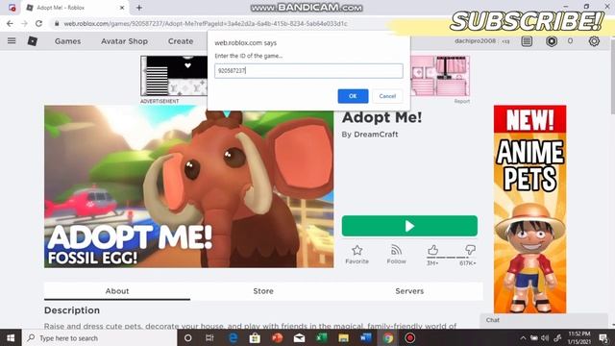Switch to the About tab
This screenshot has width=615, height=346.
pyautogui.click(x=117, y=291)
